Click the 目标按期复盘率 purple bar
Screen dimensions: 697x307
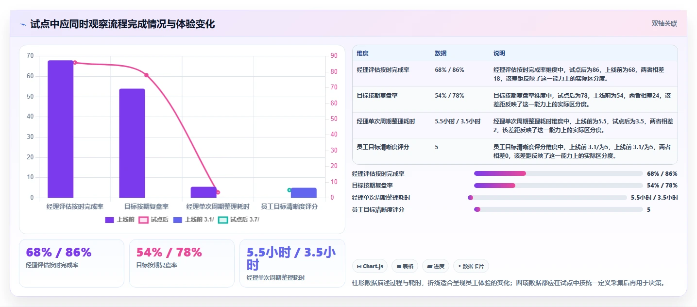[132, 143]
